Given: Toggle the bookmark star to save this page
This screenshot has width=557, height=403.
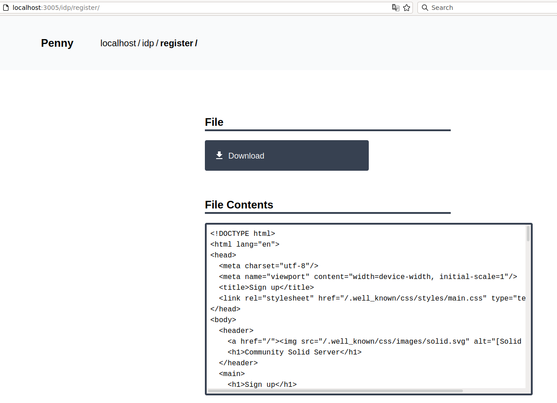Looking at the screenshot, I should 406,8.
